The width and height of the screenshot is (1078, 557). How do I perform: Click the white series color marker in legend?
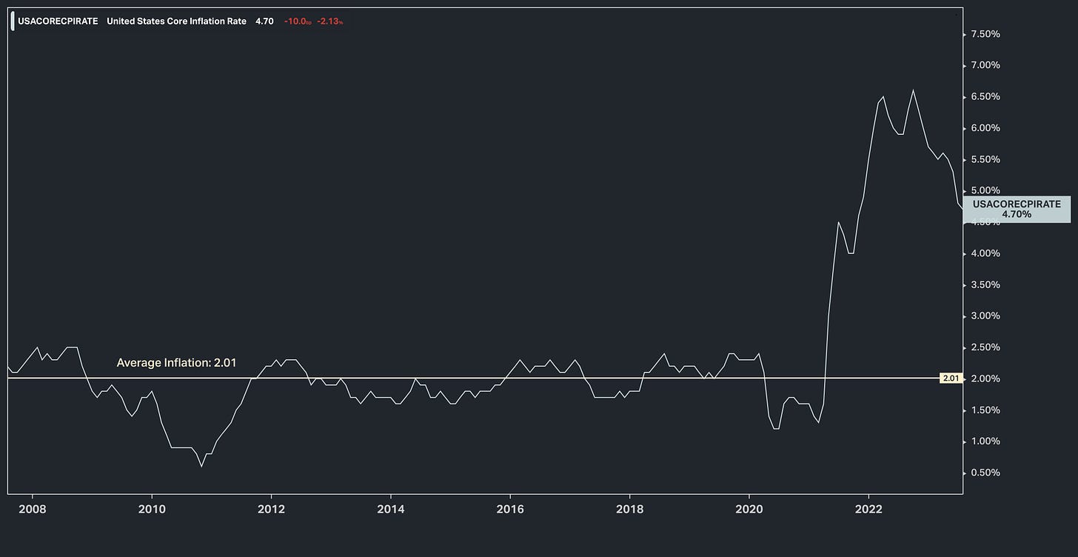coord(13,21)
